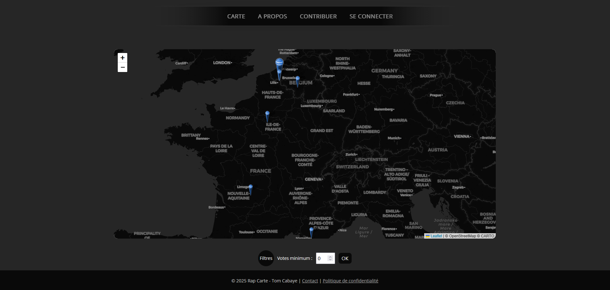Image resolution: width=610 pixels, height=290 pixels.
Task: Open the CARTE menu item
Action: coord(236,16)
